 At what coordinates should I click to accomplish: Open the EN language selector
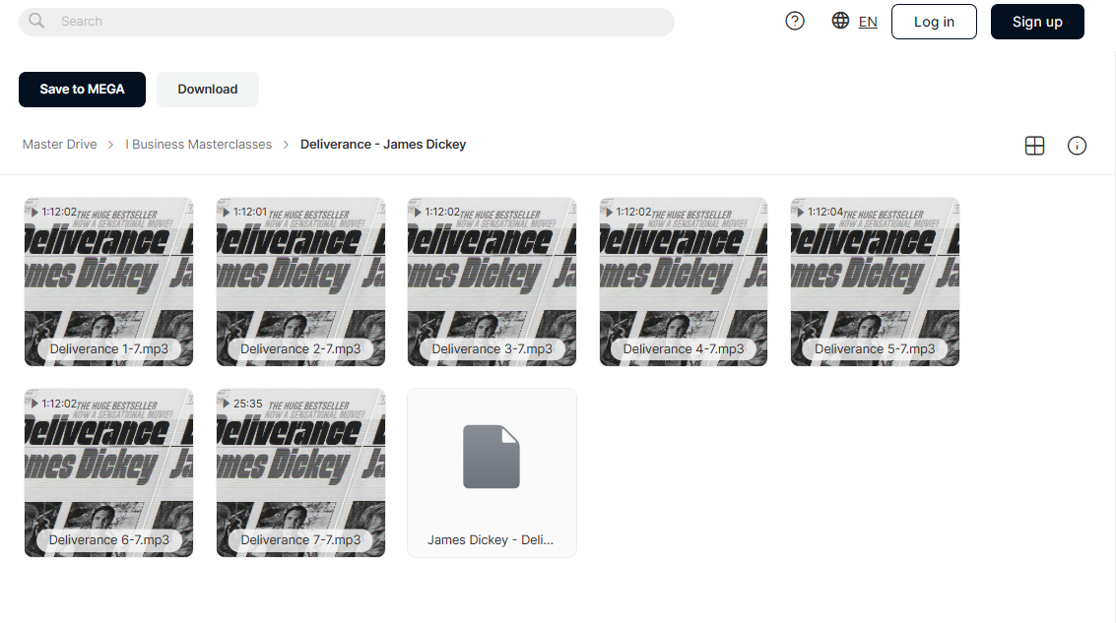point(868,22)
